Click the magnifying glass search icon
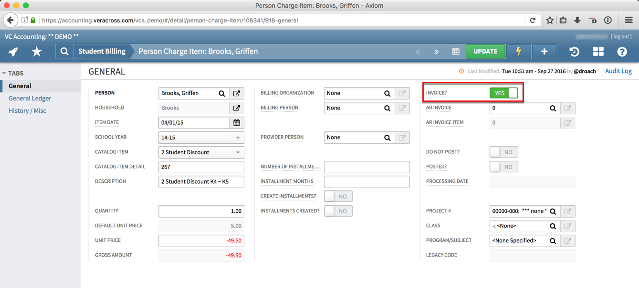Viewport: 639px width, 288px height. (x=64, y=51)
